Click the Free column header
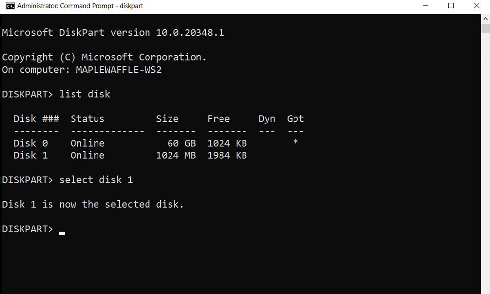 [x=219, y=119]
